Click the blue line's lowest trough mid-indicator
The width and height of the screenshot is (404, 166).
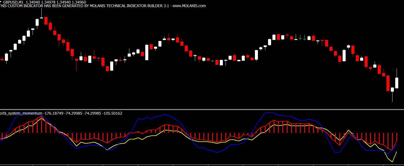(217, 153)
